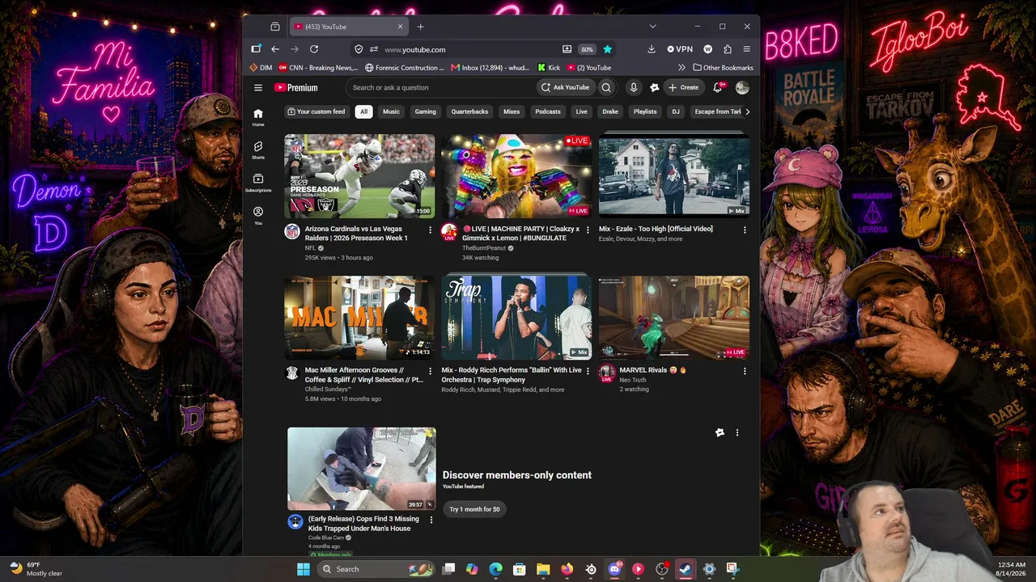Open the Inbox bookmark in the bookmarks bar

490,68
